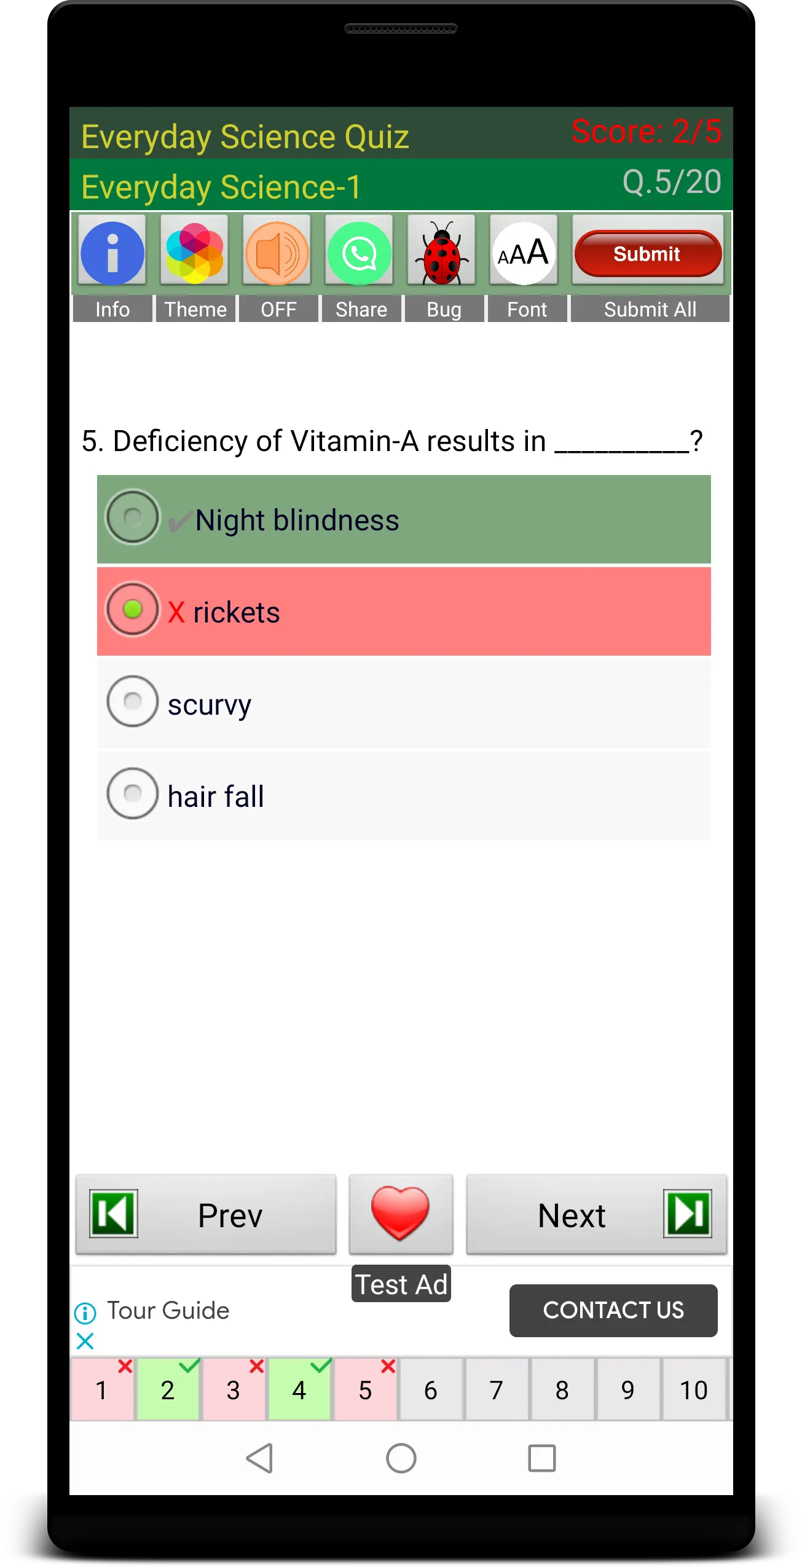Jump to question 10 in the navigator
This screenshot has height=1567, width=802.
coord(694,1389)
